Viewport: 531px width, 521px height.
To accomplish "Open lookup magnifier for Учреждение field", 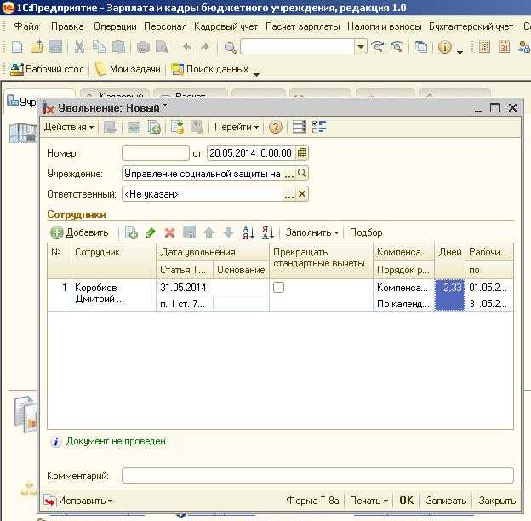I will (x=302, y=174).
